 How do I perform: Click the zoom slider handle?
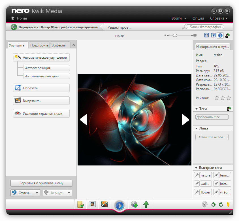click(175, 35)
